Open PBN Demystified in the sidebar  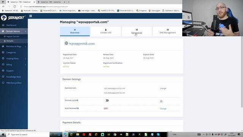click(x=14, y=83)
